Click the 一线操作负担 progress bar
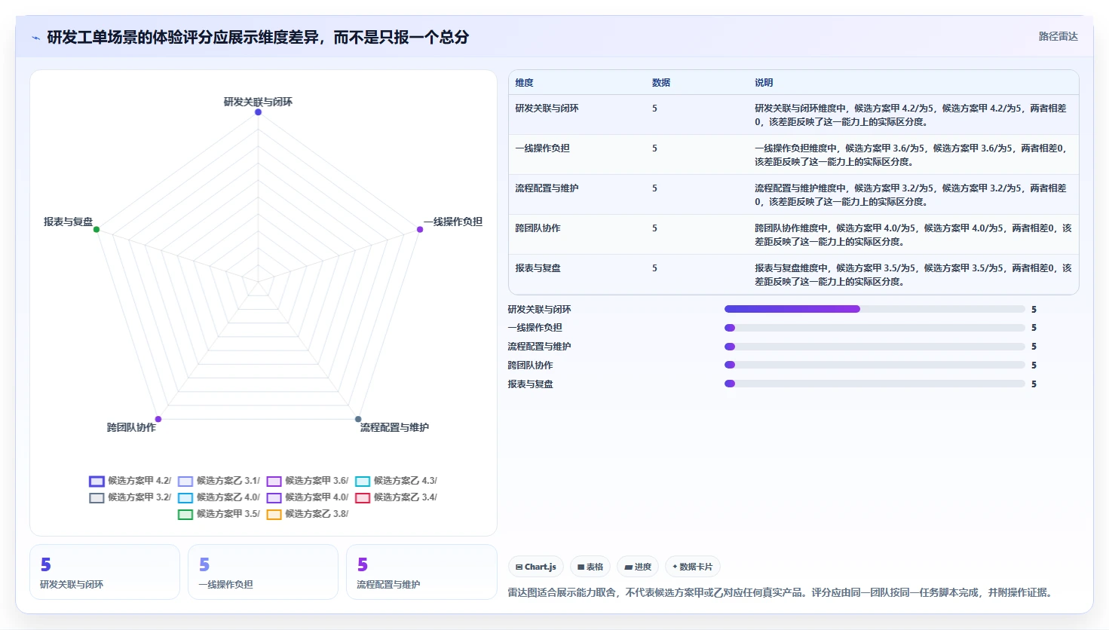Image resolution: width=1109 pixels, height=630 pixels. point(875,328)
